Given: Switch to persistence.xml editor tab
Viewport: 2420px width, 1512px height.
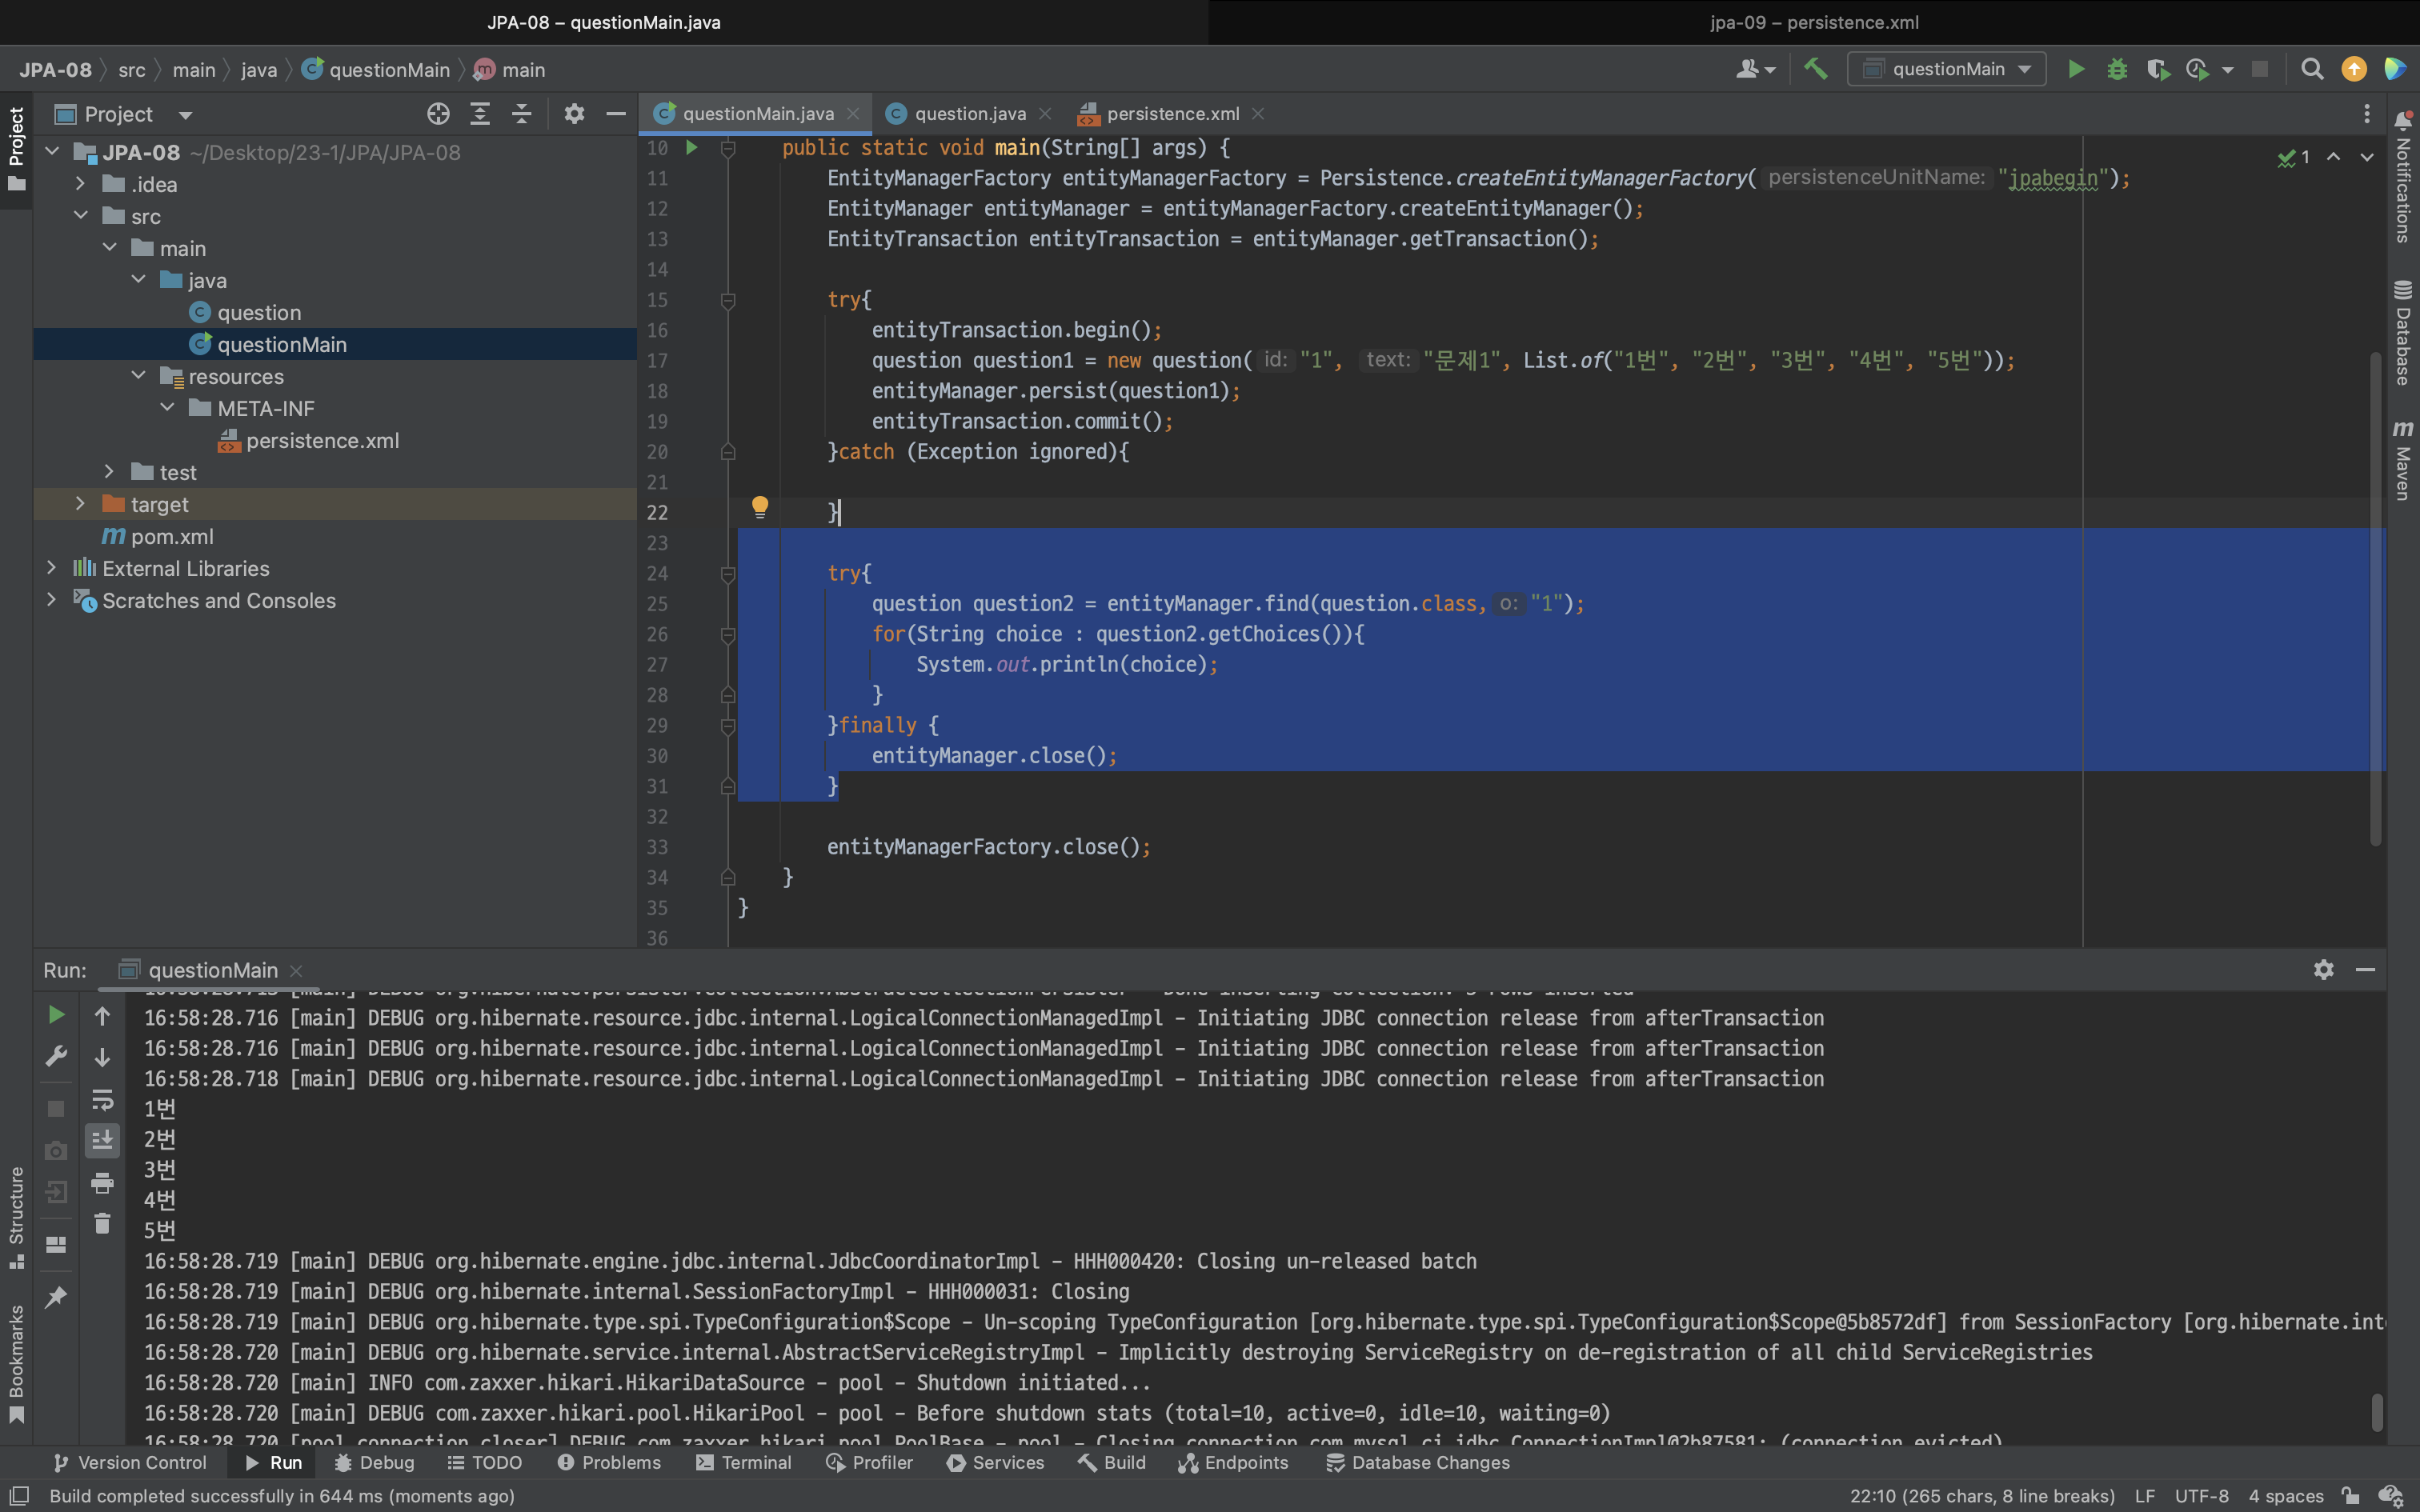Looking at the screenshot, I should (x=1172, y=114).
